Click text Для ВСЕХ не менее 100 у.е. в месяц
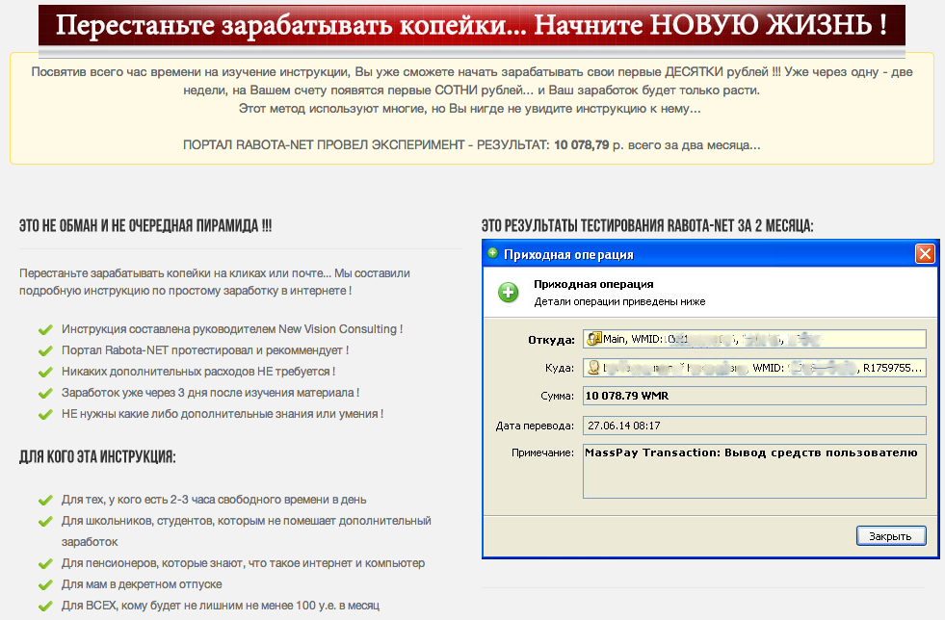This screenshot has width=945, height=620. [221, 605]
